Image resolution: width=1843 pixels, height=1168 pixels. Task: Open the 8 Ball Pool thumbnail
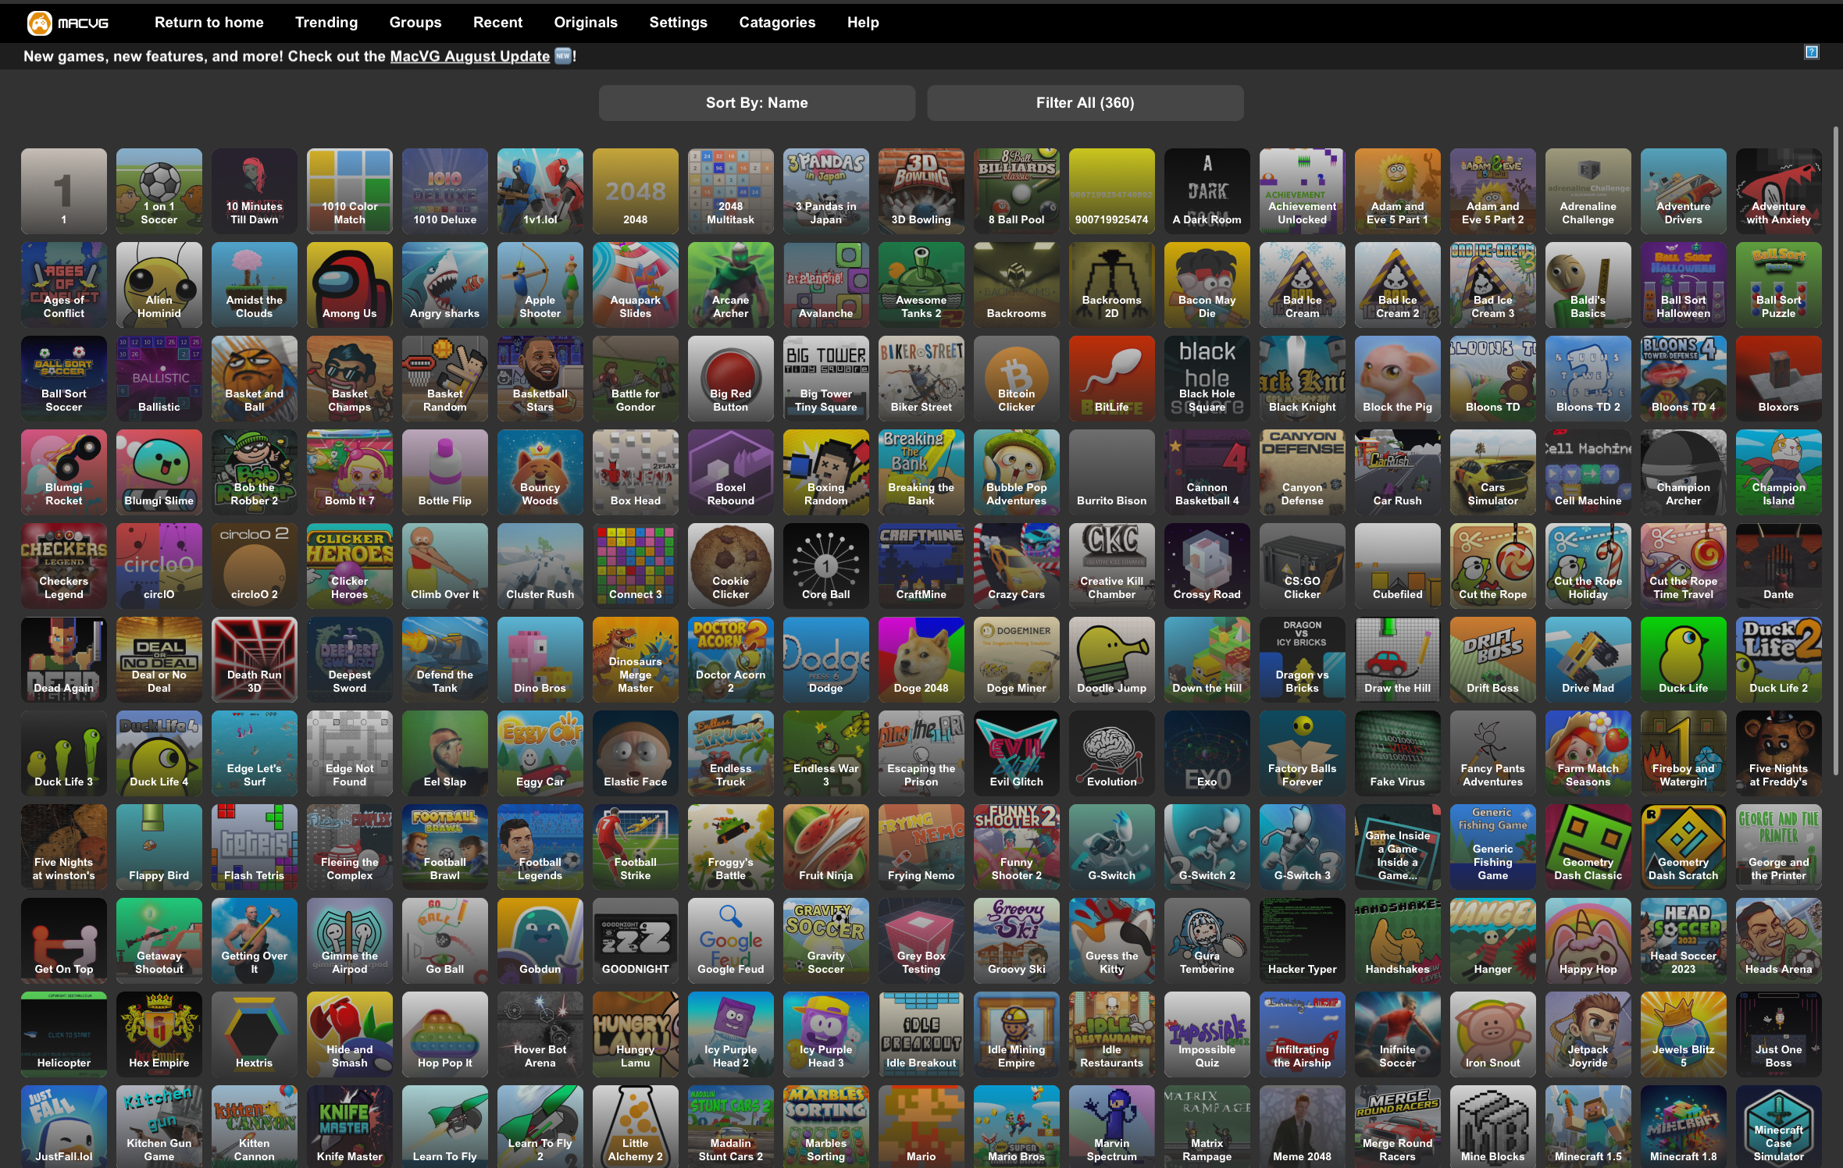coord(1017,191)
